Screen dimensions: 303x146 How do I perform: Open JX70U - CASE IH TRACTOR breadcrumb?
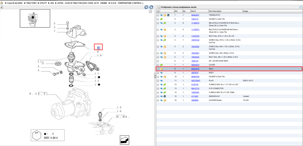pyautogui.click(x=75, y=3)
